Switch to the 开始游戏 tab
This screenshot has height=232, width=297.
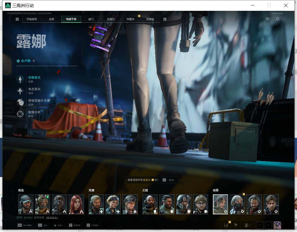click(32, 19)
